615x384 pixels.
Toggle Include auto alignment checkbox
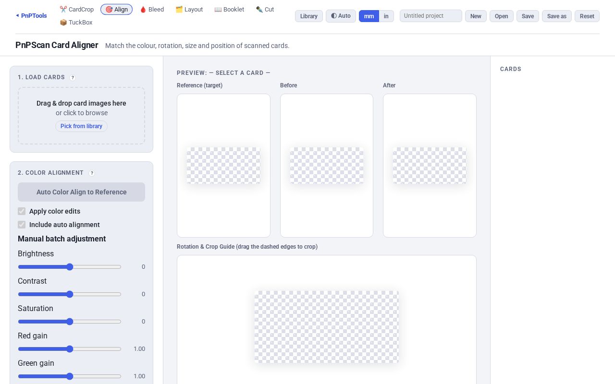(22, 225)
